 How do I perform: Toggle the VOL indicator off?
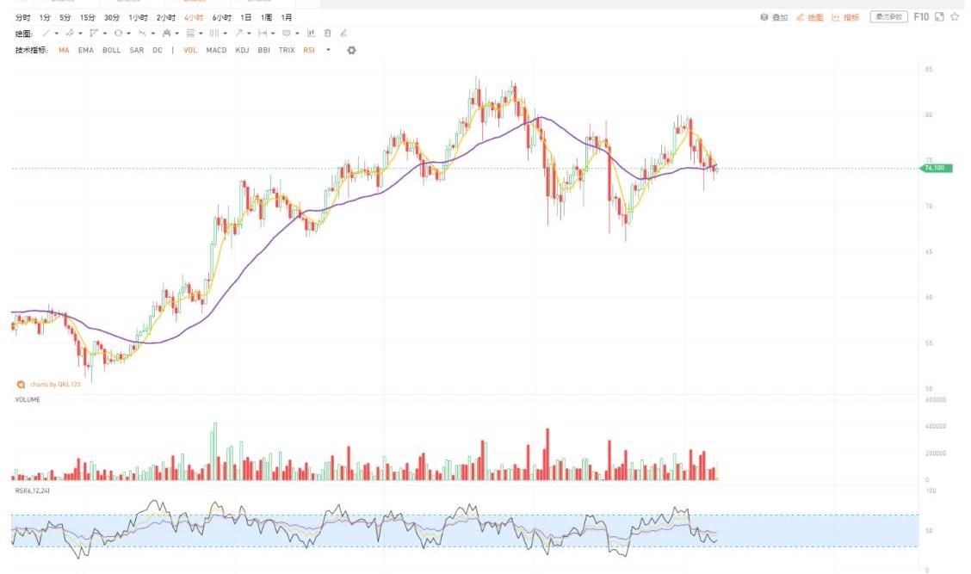(190, 50)
